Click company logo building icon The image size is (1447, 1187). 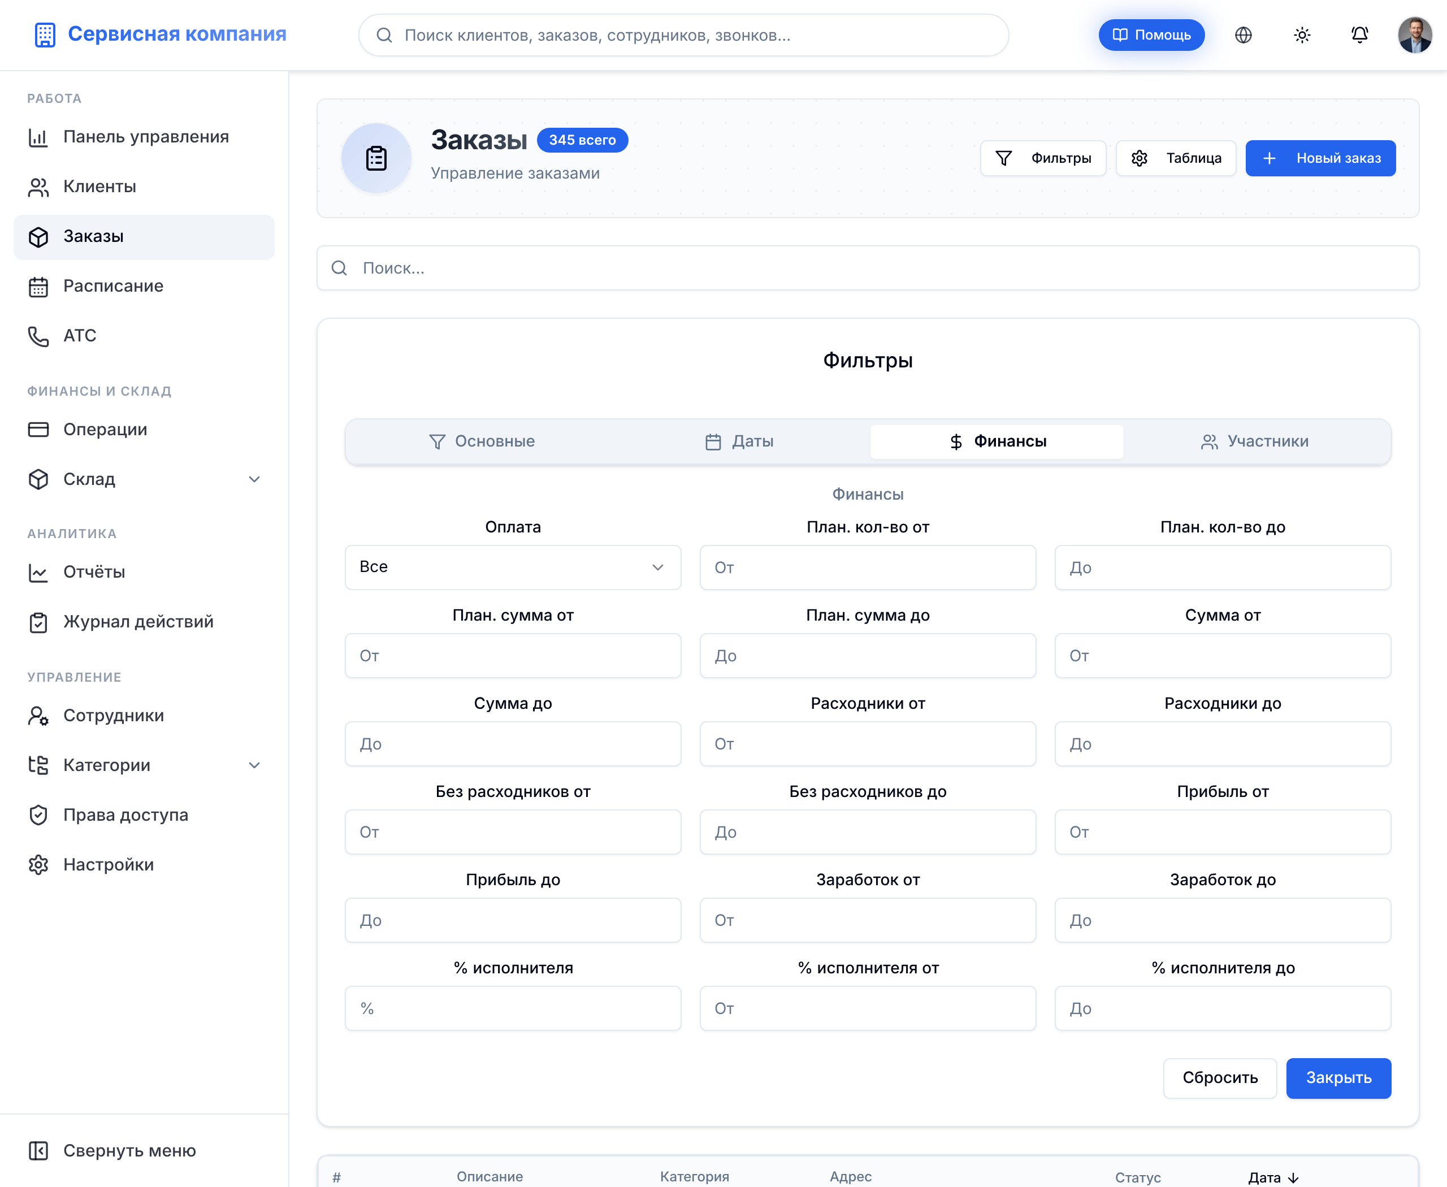coord(45,34)
